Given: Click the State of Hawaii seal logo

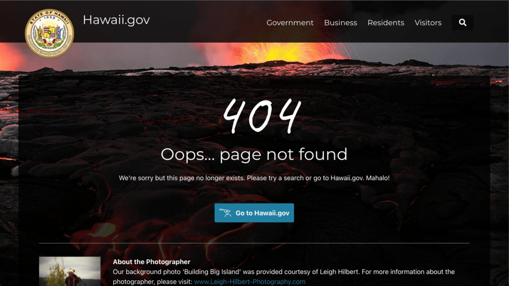Looking at the screenshot, I should coord(49,33).
